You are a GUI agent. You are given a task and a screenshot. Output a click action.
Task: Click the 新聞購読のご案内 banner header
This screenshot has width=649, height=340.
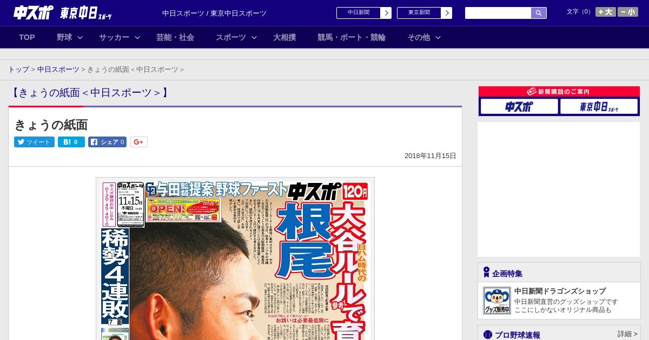click(x=559, y=92)
